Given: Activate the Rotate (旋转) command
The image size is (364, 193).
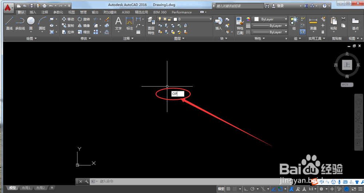Looking at the screenshot, I should (84, 19).
